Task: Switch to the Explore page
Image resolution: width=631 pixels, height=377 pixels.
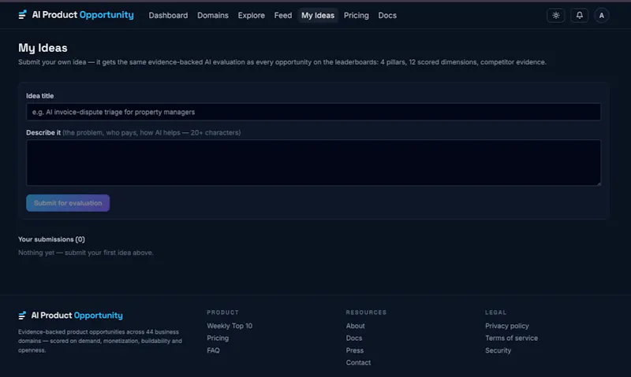Action: (x=251, y=15)
